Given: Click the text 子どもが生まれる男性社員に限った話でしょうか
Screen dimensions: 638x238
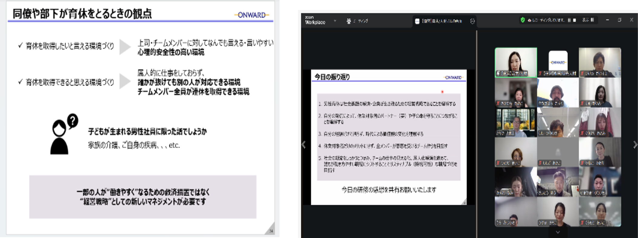Looking at the screenshot, I should pos(147,132).
